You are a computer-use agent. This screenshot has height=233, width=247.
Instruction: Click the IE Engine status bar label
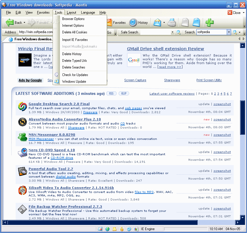point(148,229)
